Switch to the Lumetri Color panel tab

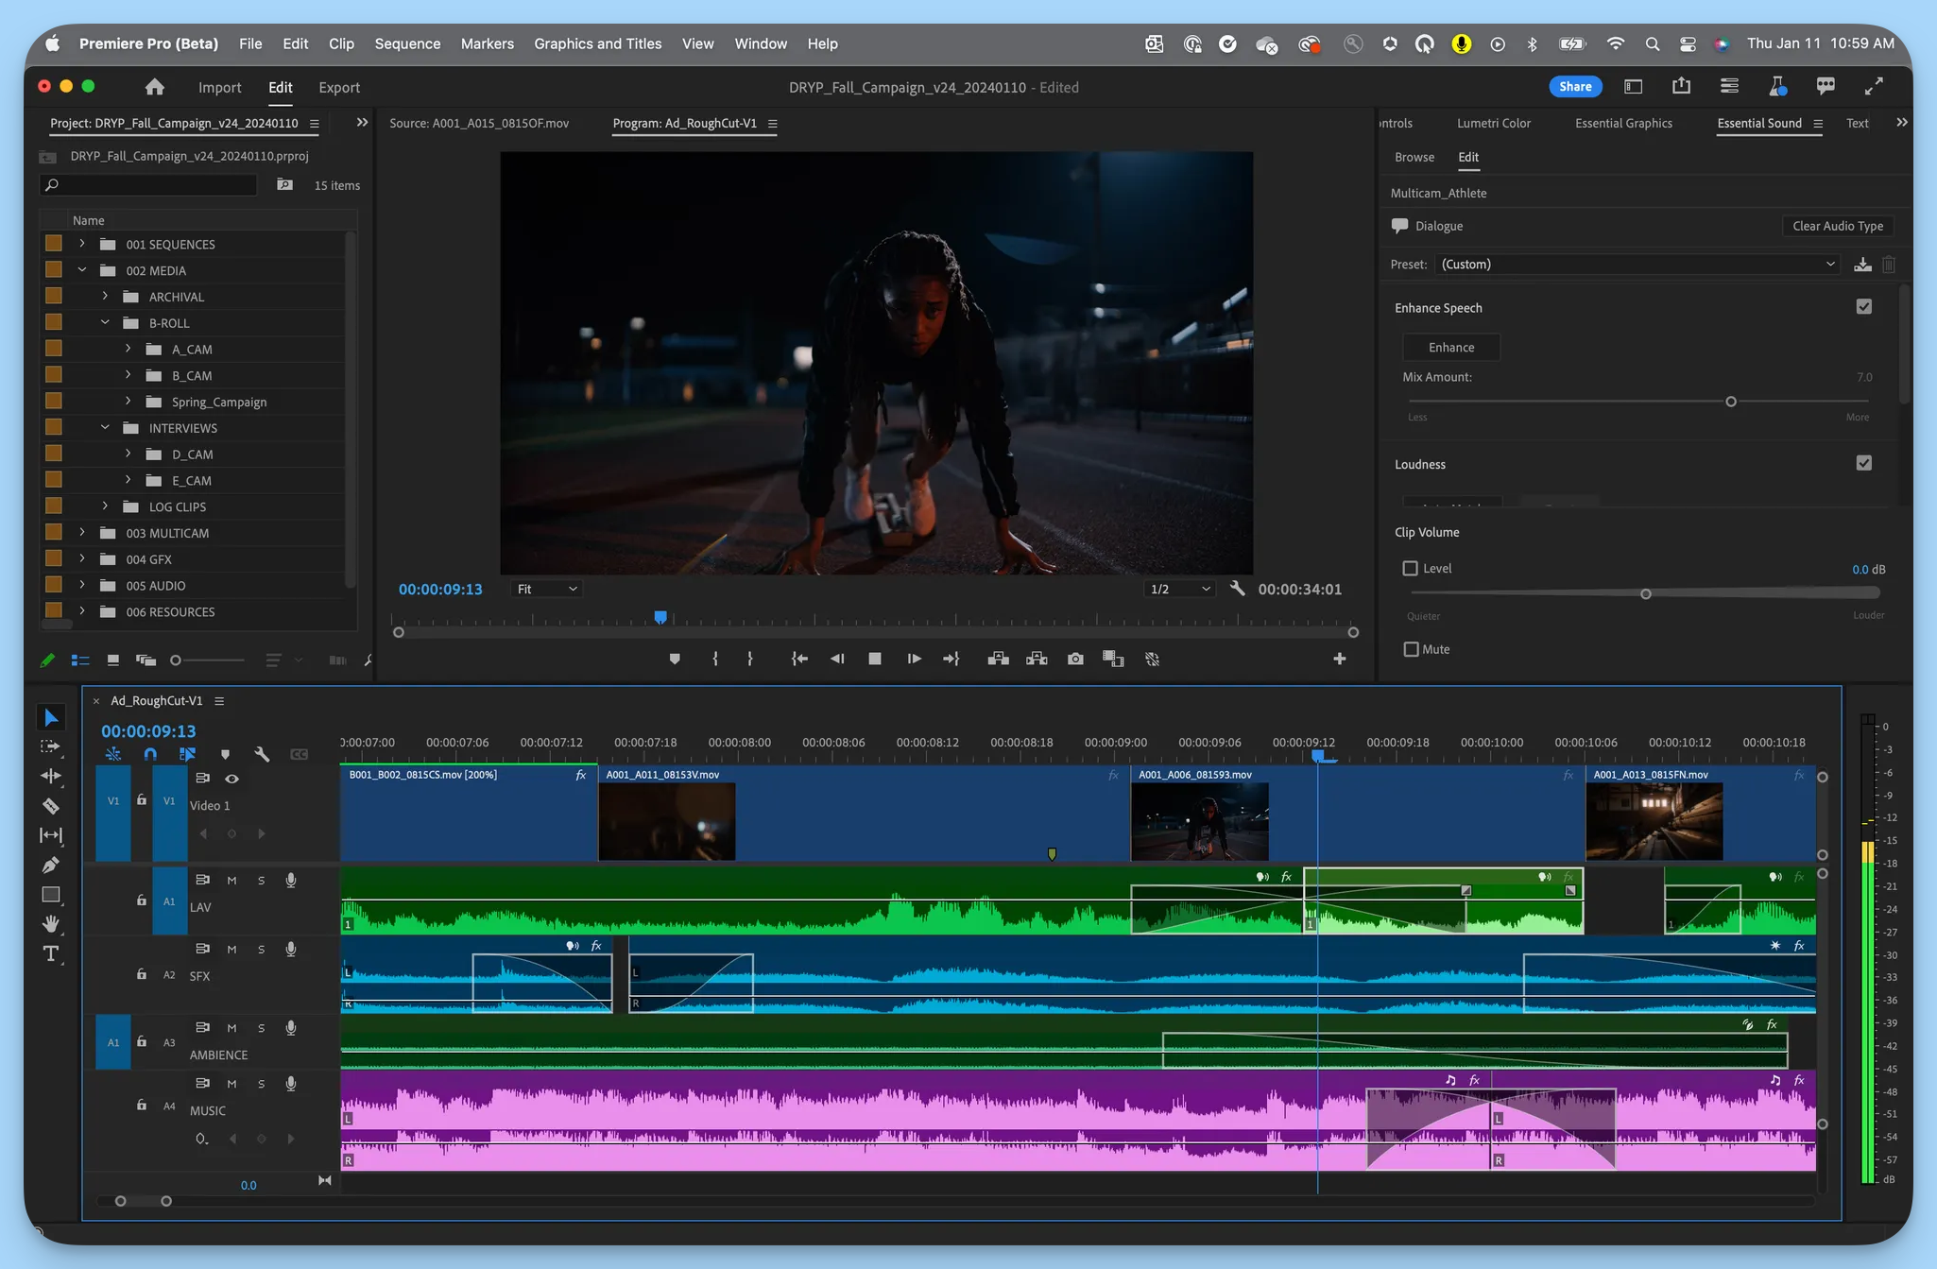(1493, 123)
